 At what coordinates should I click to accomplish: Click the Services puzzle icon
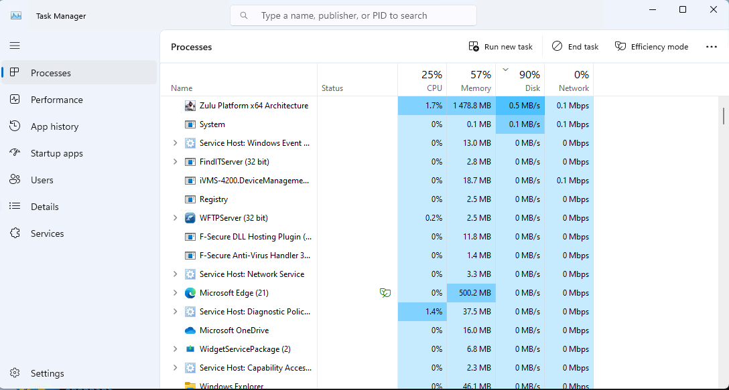pos(15,233)
